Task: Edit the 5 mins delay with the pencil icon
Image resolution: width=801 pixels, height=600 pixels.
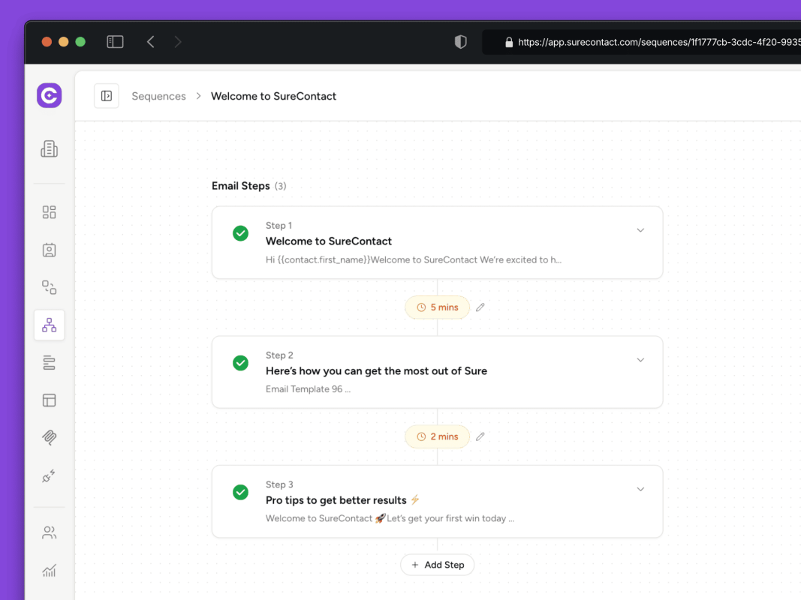Action: (x=480, y=307)
